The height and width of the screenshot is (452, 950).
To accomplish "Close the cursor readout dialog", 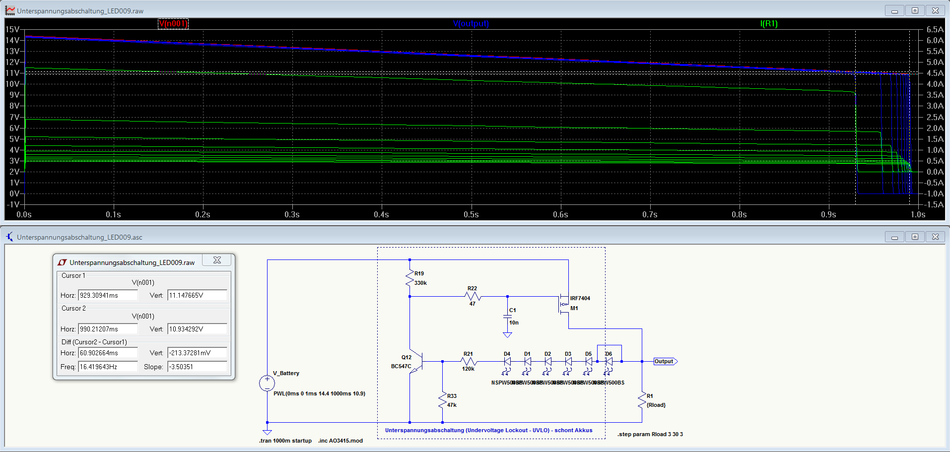I will tap(217, 260).
